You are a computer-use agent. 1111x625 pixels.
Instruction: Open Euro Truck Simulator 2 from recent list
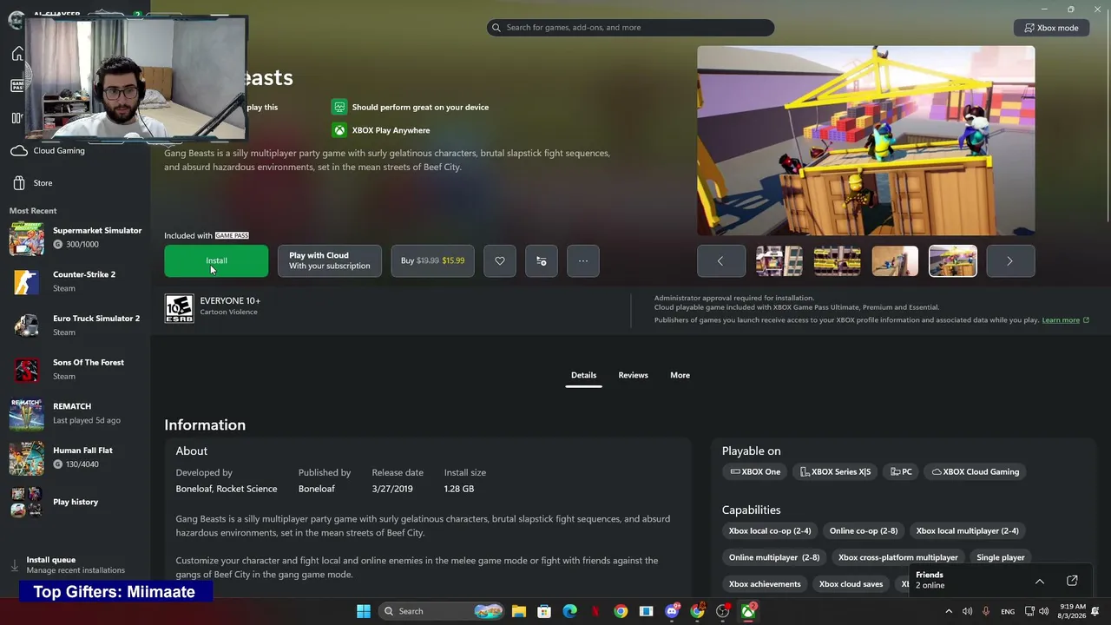point(75,326)
